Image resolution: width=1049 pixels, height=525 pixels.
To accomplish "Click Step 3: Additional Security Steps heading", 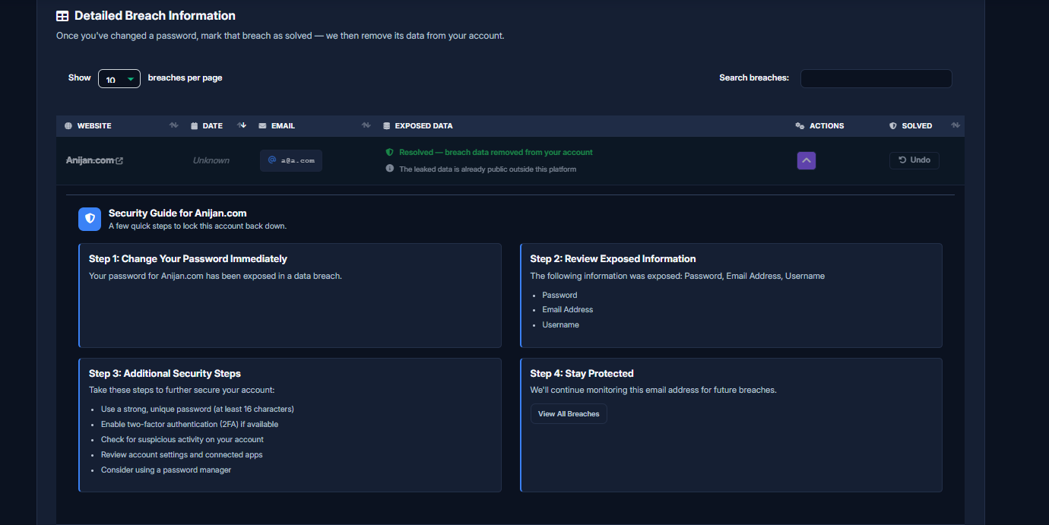I will pos(165,374).
